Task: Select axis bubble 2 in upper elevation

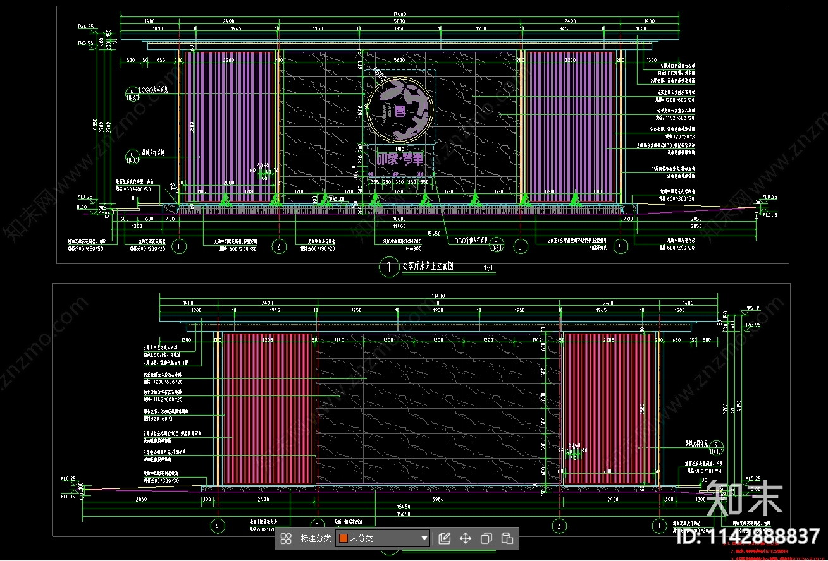Action: tap(279, 246)
